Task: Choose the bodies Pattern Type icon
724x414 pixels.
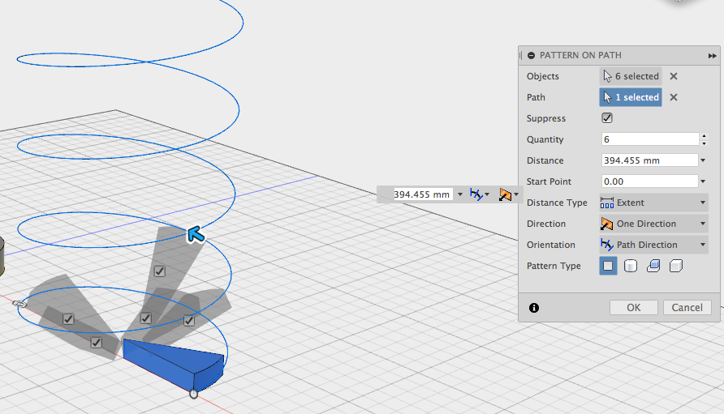Action: coord(631,266)
